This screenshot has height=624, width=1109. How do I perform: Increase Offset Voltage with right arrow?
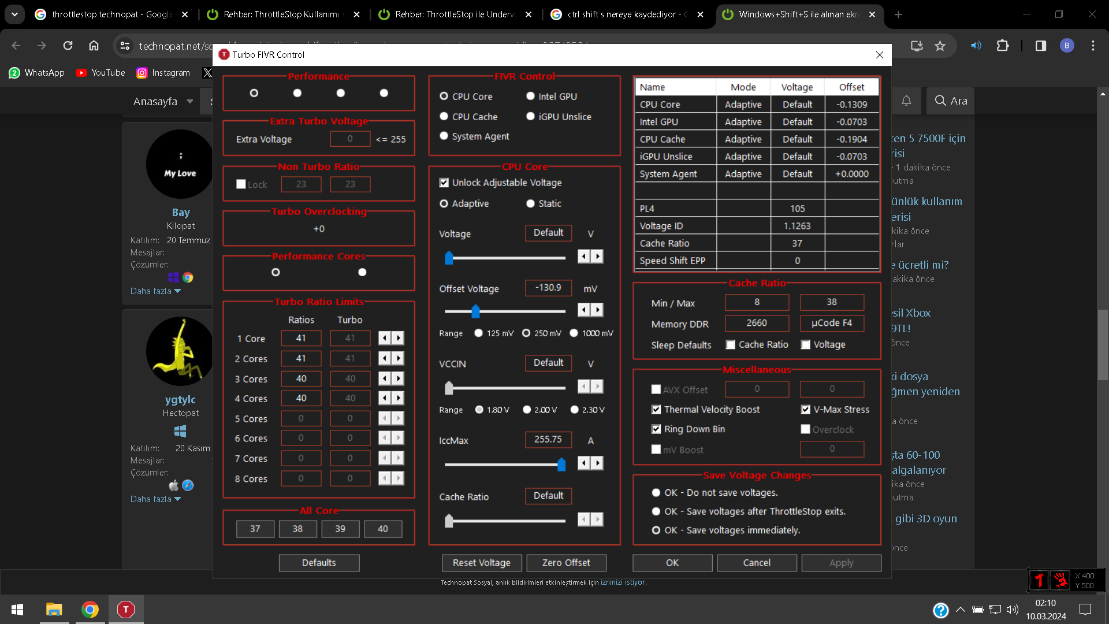click(x=597, y=310)
